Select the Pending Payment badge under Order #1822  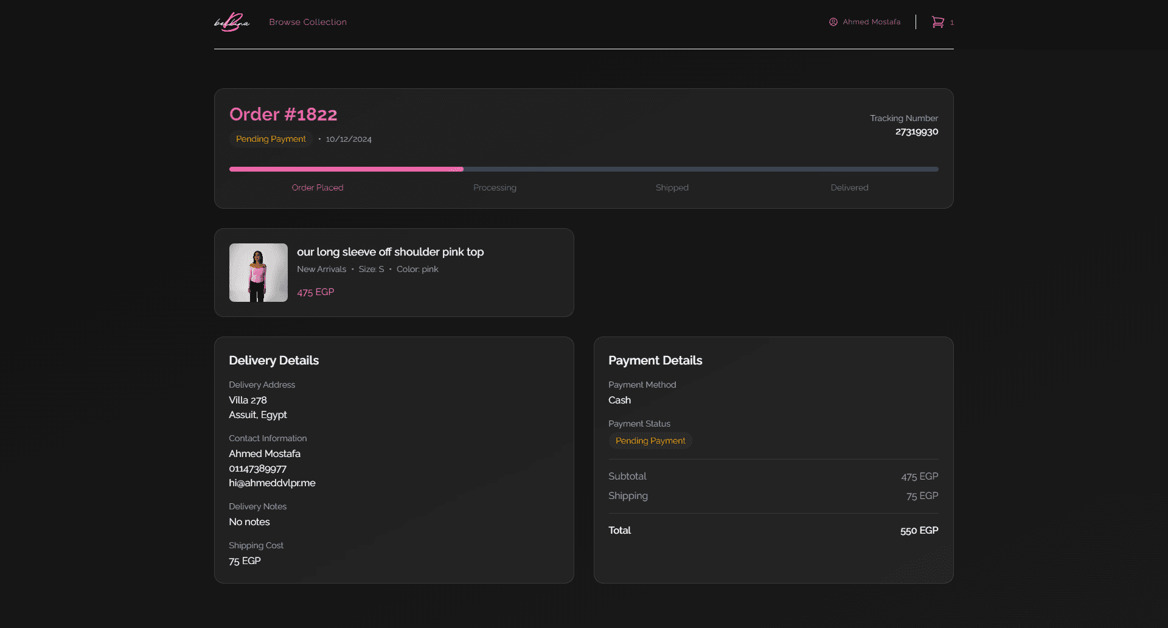(271, 139)
